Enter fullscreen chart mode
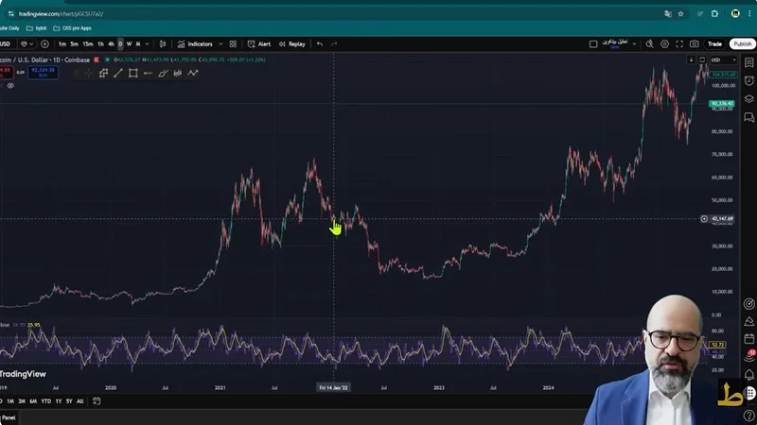Image resolution: width=757 pixels, height=425 pixels. pos(679,44)
